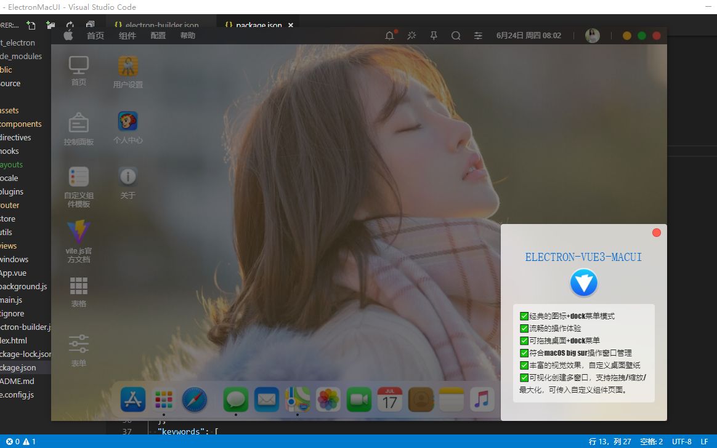Open the 用户设置 desktop icon
Image resolution: width=717 pixels, height=448 pixels.
(128, 66)
